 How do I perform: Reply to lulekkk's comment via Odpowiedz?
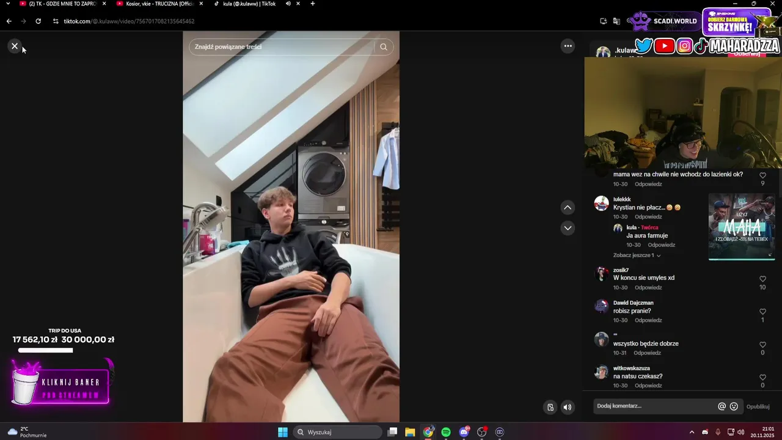648,217
